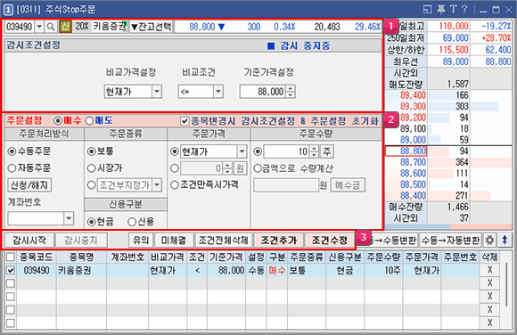517x335 pixels.
Task: Click the 250일최저 value 69,000
Action: pos(455,38)
